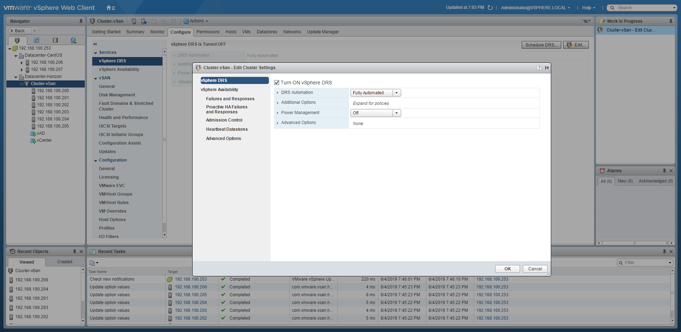Click the refresh icon beside update time
681x332 pixels.
click(x=490, y=8)
